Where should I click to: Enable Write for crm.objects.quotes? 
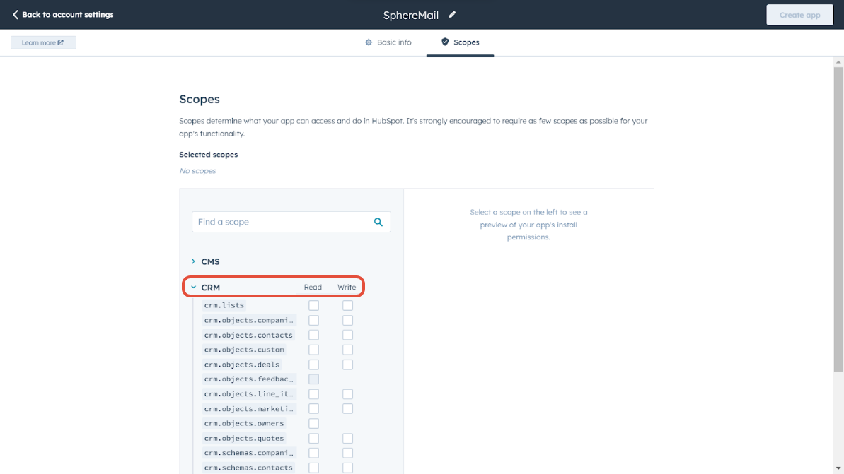tap(348, 439)
